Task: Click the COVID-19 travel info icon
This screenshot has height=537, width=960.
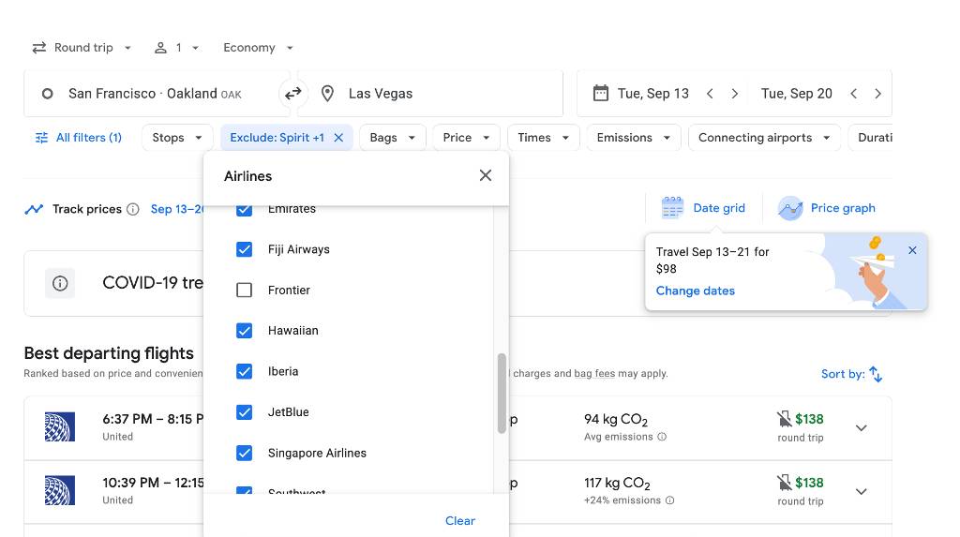Action: (60, 284)
